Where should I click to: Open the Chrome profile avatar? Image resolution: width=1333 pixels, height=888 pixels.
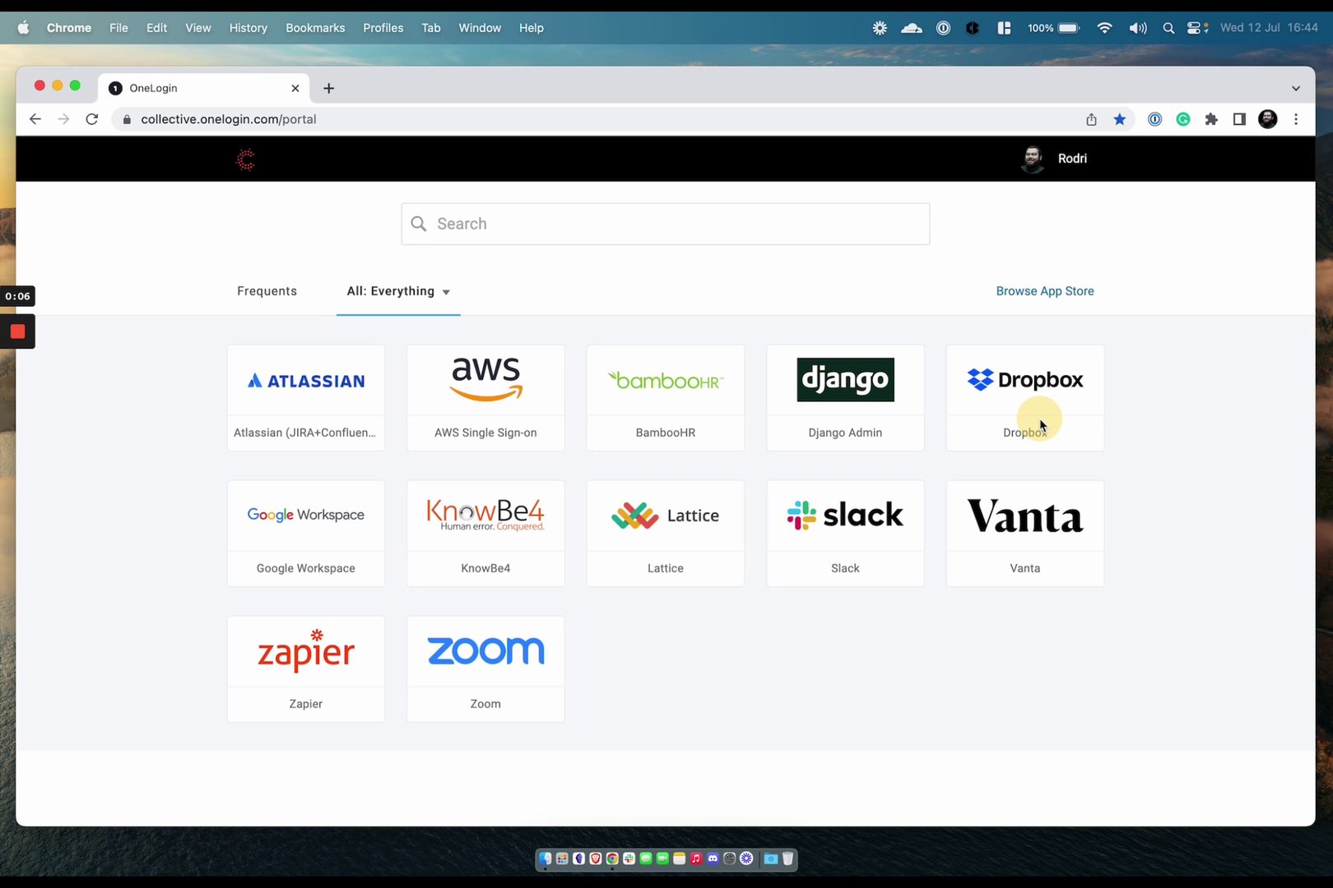[1268, 119]
